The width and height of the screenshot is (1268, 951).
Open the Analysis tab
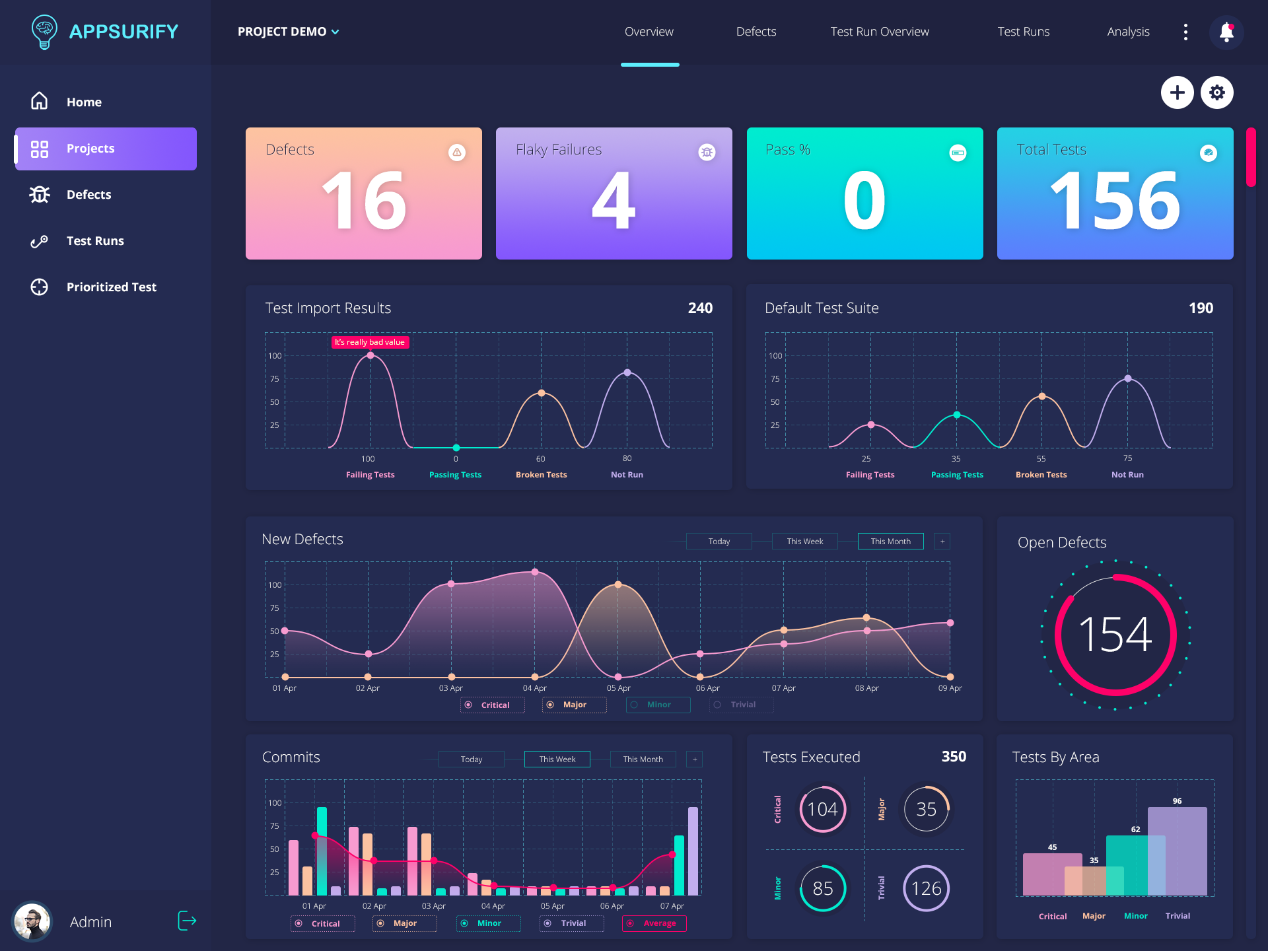[1128, 32]
